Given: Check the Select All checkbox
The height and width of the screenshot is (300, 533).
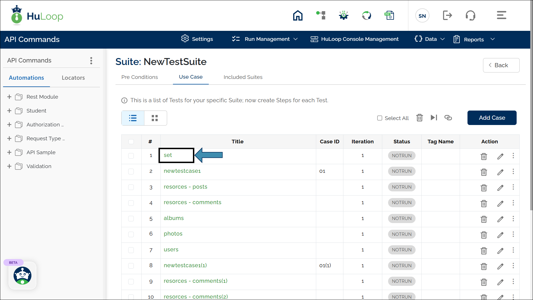Looking at the screenshot, I should (379, 118).
